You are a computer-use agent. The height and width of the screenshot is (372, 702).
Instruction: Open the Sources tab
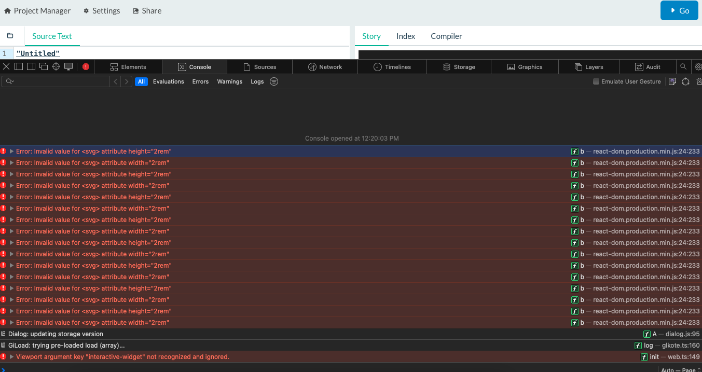[x=259, y=67]
